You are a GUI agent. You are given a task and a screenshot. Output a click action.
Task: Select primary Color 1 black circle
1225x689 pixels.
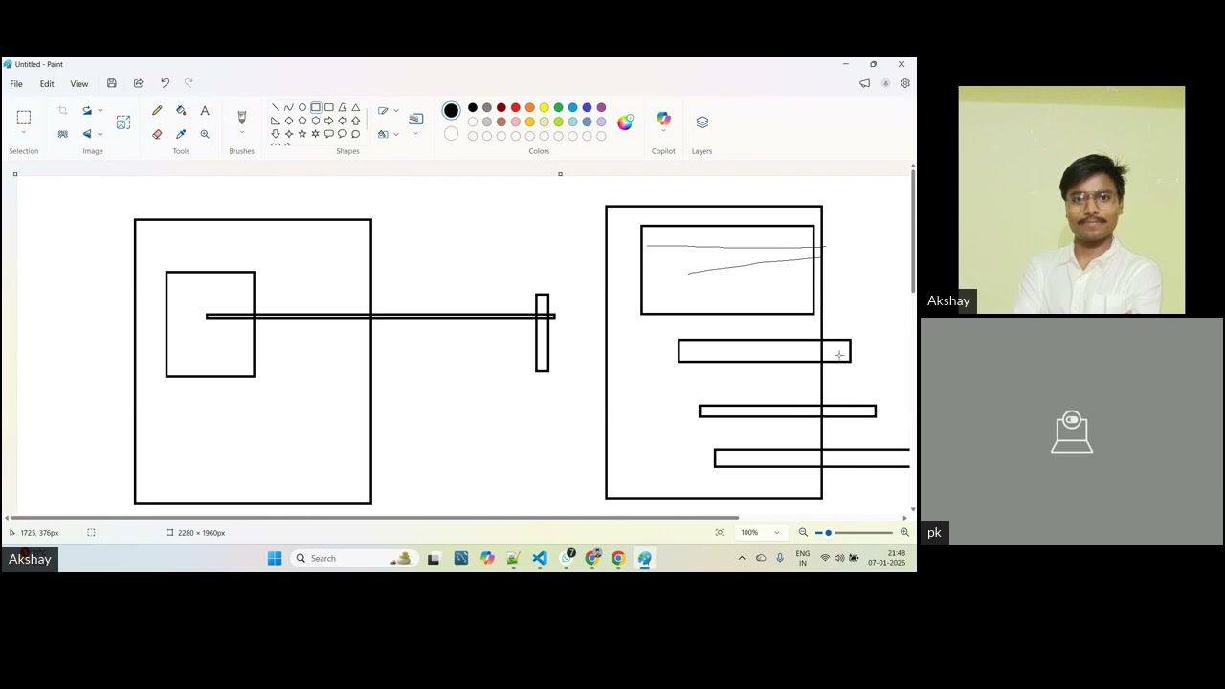click(452, 111)
